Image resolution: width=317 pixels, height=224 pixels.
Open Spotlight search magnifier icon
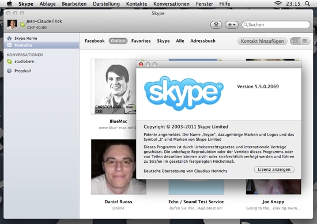(x=307, y=3)
